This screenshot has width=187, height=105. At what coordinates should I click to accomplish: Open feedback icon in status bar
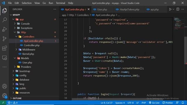click(177, 103)
